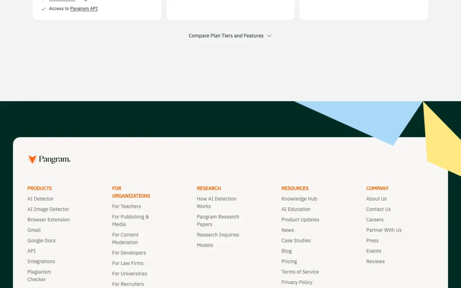The width and height of the screenshot is (461, 288).
Task: Browse the Case Studies page
Action: pos(296,240)
